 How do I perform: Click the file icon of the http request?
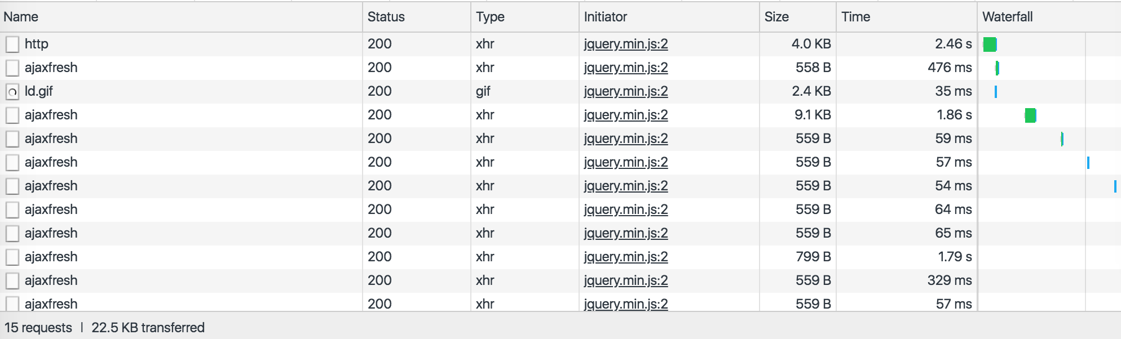click(x=12, y=44)
